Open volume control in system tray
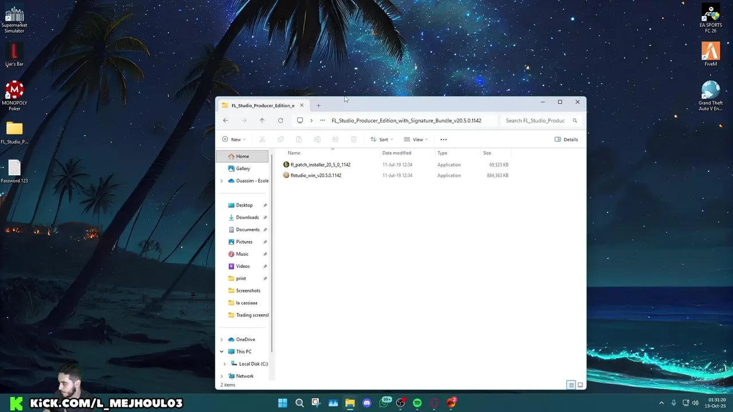This screenshot has width=733, height=412. [696, 403]
